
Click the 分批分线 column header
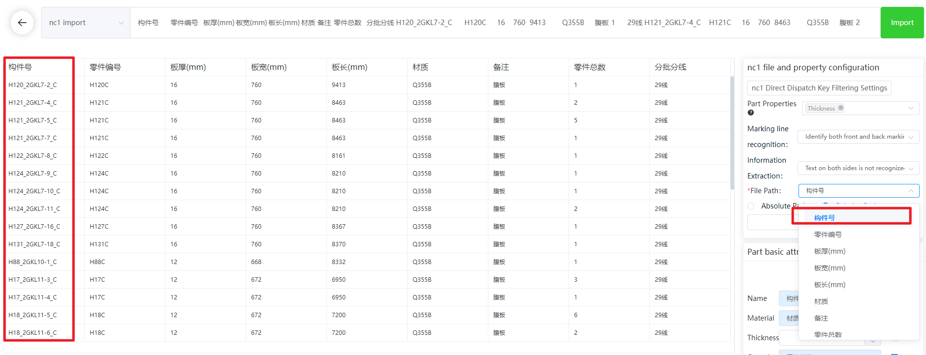(690, 67)
